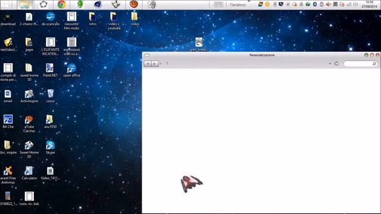The image size is (381, 214).
Task: Click the taskbar clock and date
Action: tap(369, 4)
